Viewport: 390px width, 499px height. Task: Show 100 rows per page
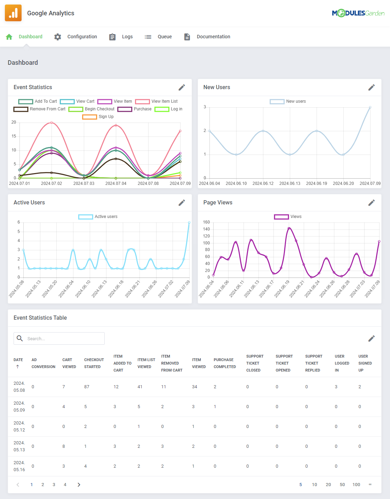(x=356, y=485)
